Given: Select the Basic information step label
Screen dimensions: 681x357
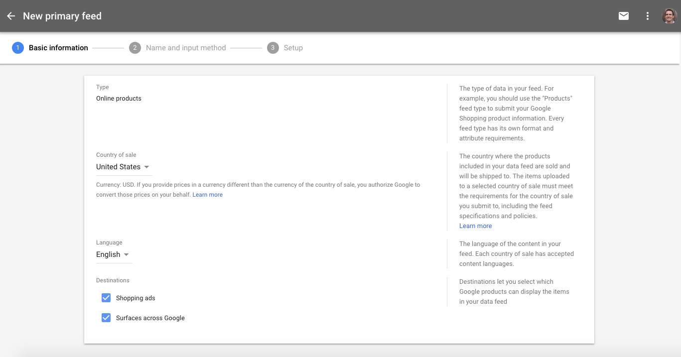Looking at the screenshot, I should click(58, 48).
